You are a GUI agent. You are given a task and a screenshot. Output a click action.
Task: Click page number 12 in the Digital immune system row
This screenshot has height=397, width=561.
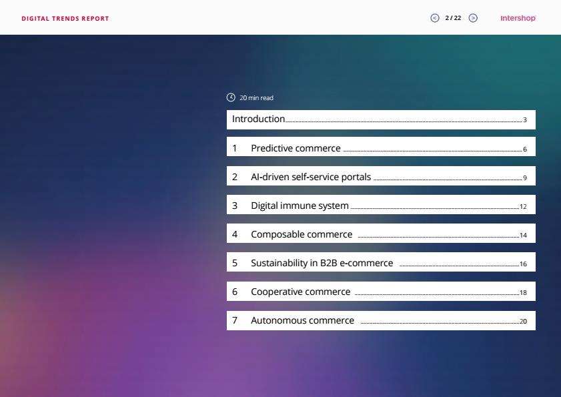pyautogui.click(x=523, y=207)
